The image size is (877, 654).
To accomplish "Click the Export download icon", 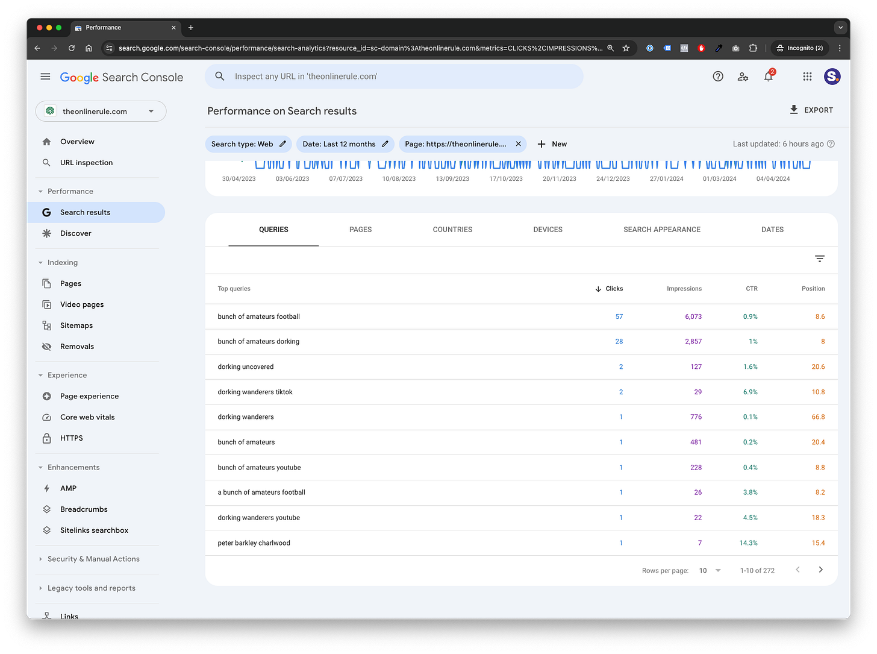I will (x=794, y=110).
